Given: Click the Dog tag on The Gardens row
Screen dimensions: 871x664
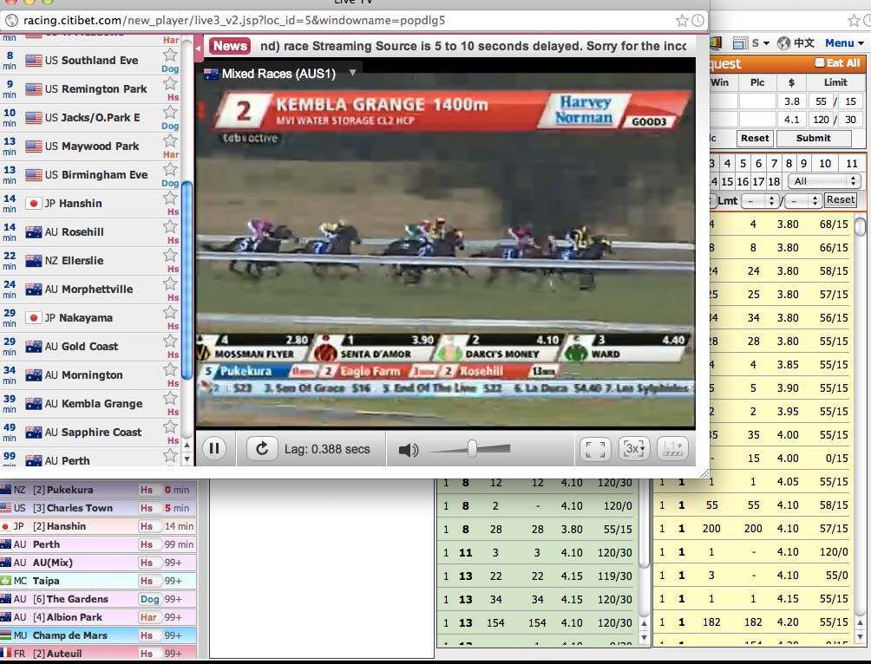Looking at the screenshot, I should point(149,599).
